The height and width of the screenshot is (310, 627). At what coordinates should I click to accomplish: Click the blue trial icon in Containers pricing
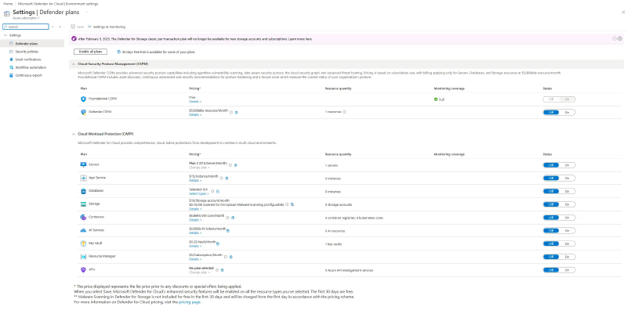(x=233, y=218)
